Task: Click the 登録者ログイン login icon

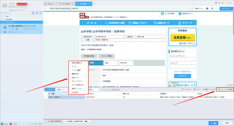Action: (x=180, y=14)
